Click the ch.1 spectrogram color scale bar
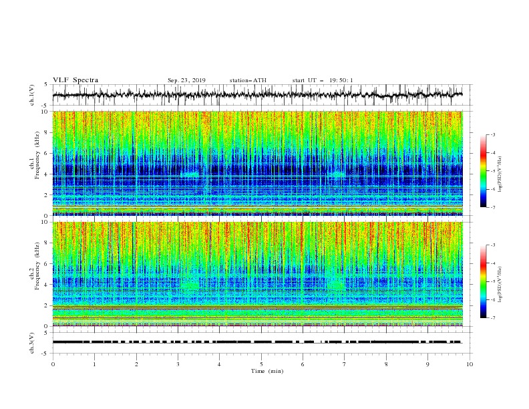The width and height of the screenshot is (529, 409). (x=484, y=171)
